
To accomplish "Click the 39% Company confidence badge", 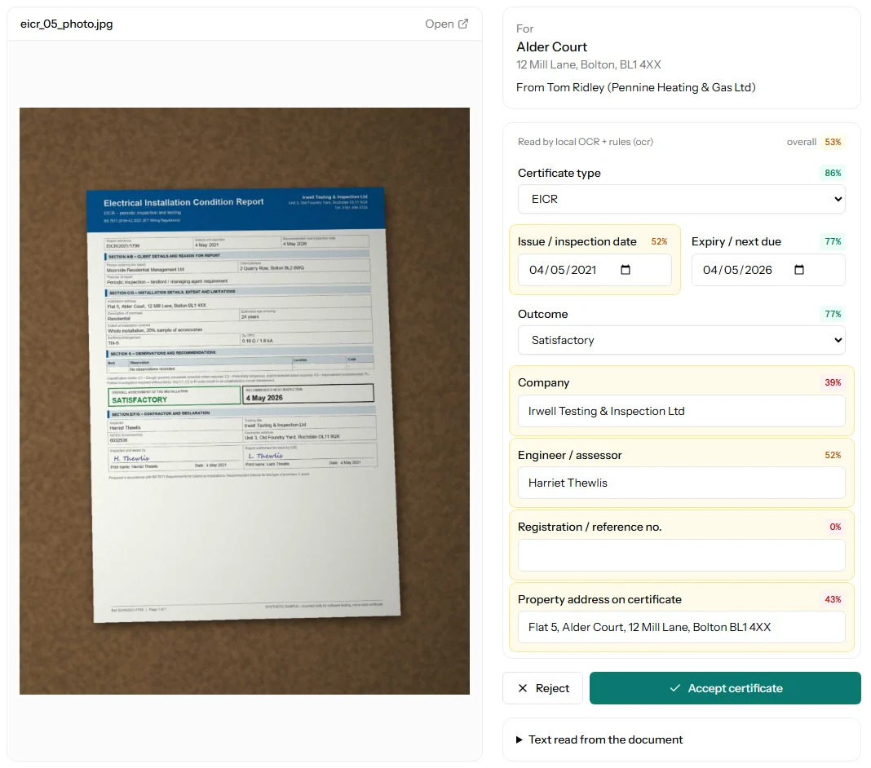I will (832, 382).
